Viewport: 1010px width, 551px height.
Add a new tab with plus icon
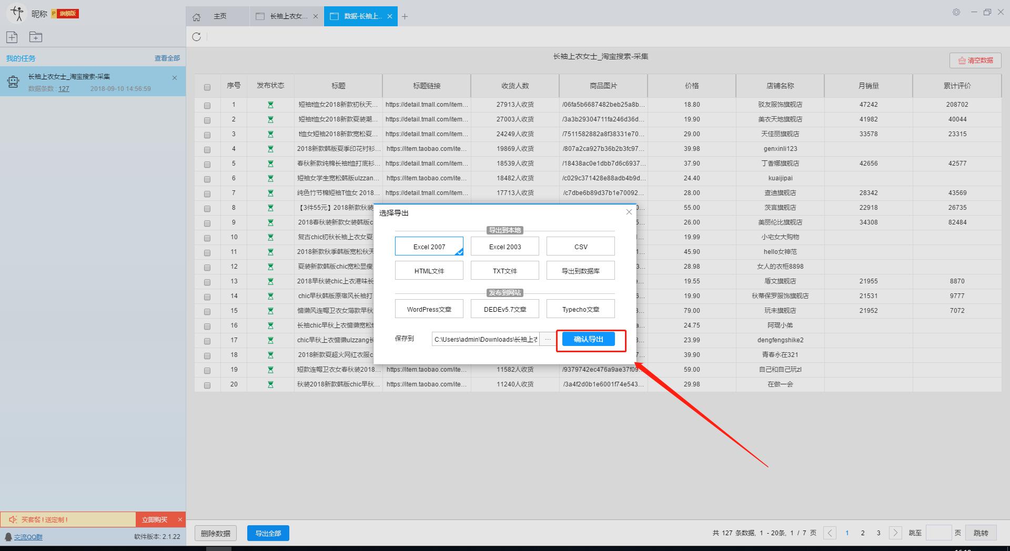[x=405, y=16]
